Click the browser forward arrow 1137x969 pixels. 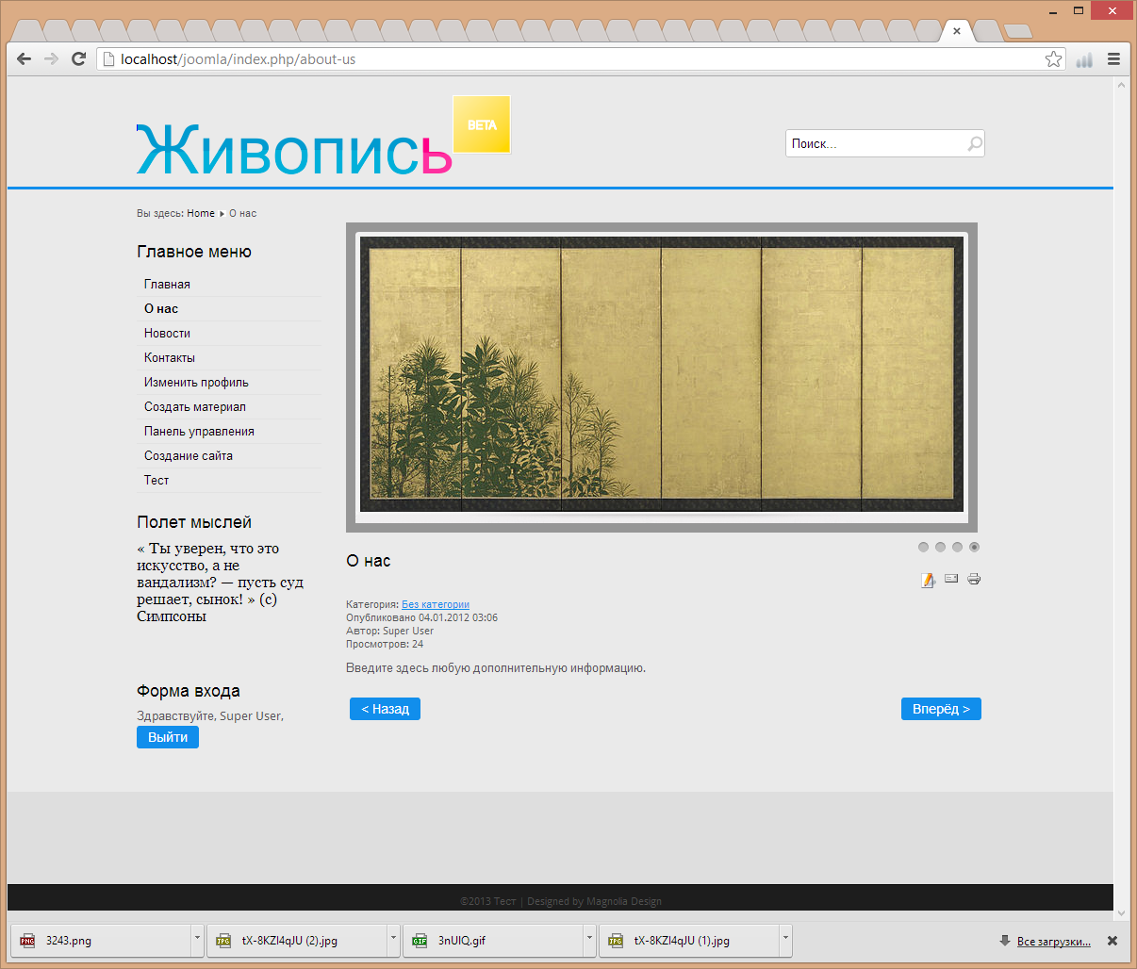52,59
